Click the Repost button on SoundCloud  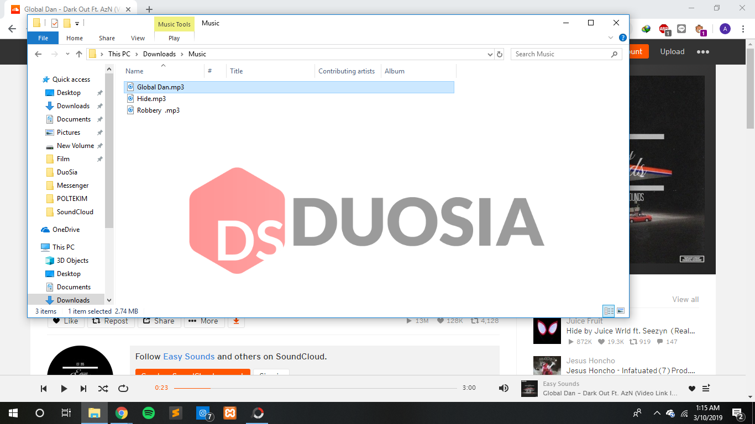pos(111,321)
